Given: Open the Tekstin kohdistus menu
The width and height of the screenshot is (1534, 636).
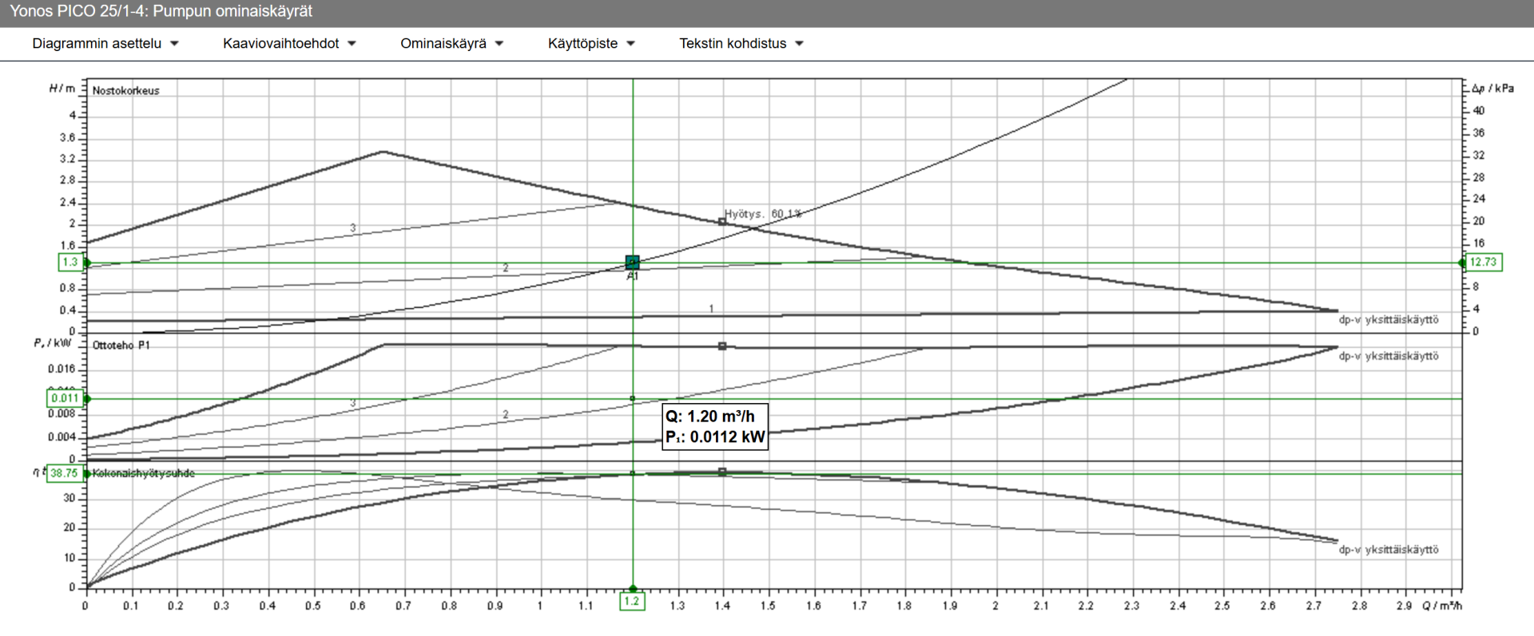Looking at the screenshot, I should click(x=741, y=43).
